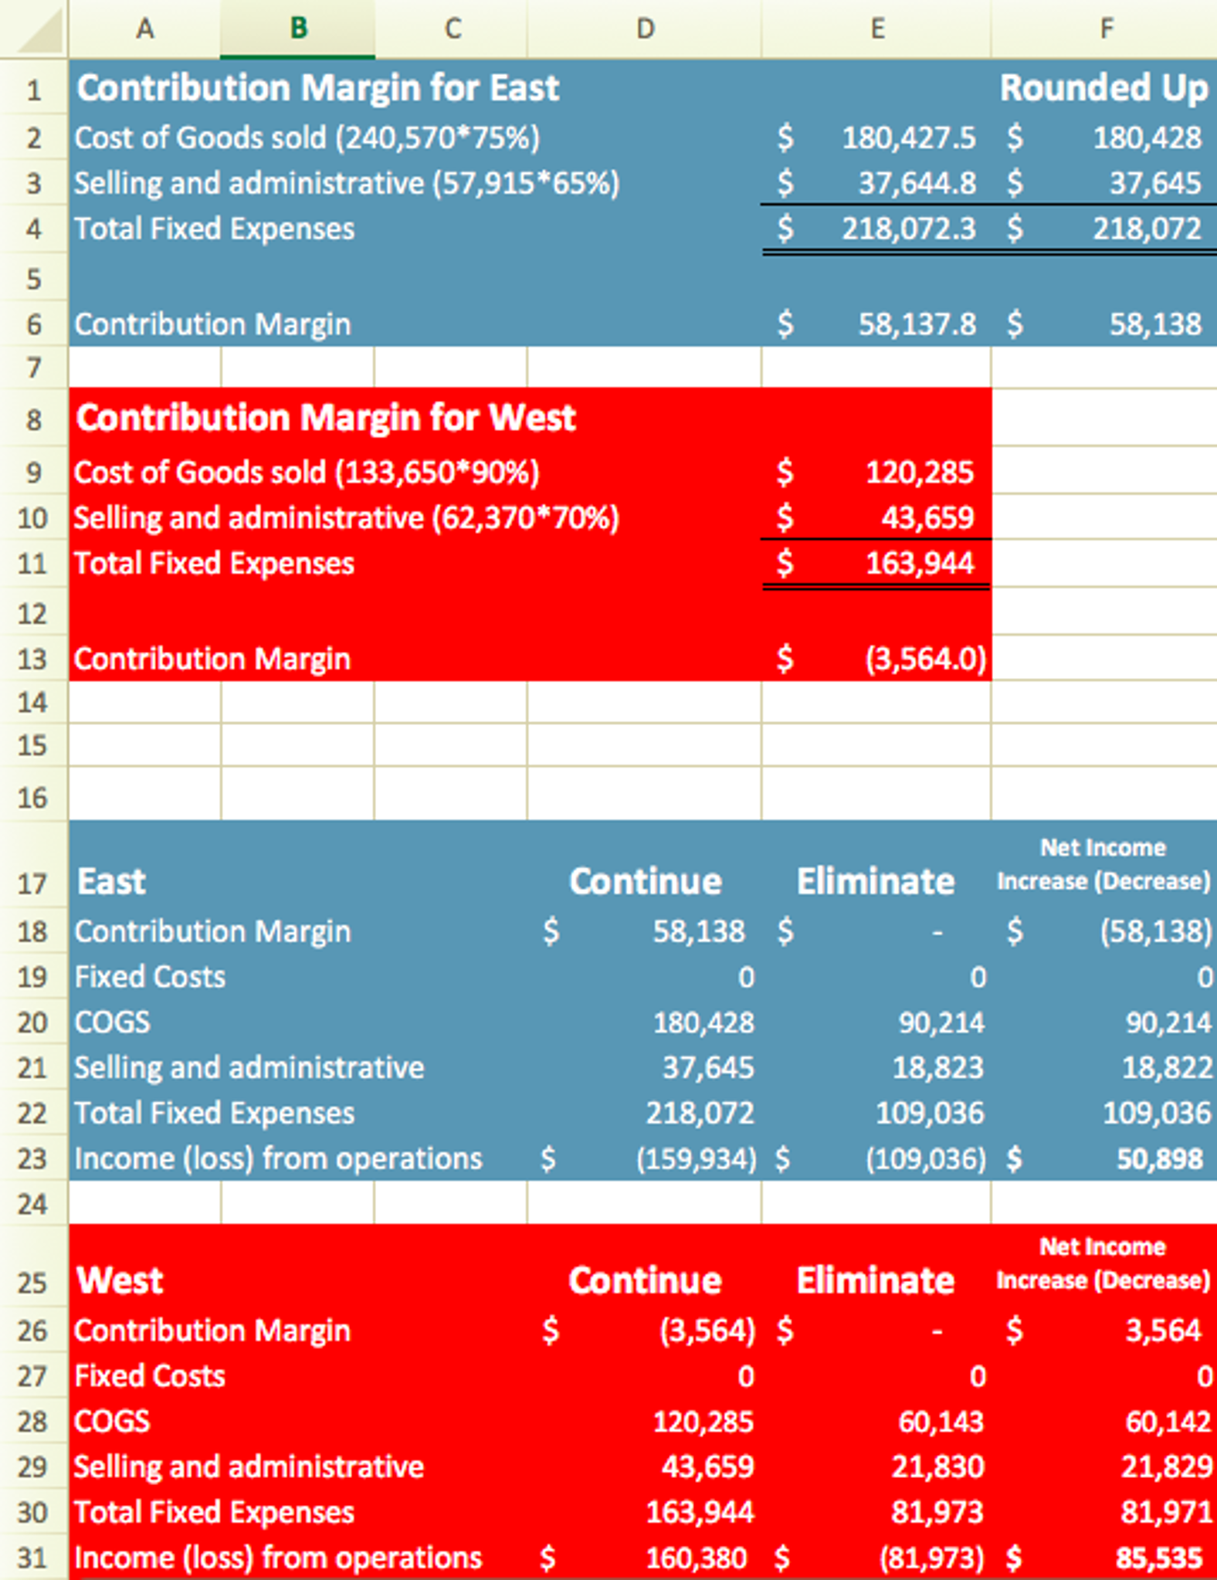The height and width of the screenshot is (1580, 1217).
Task: Click 'Net Income Increase (Decrease)' in East section
Action: 1103,865
